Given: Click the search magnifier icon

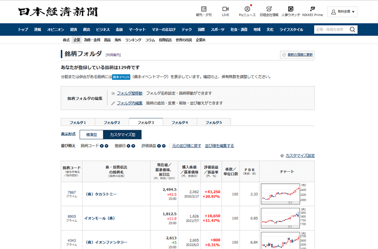Looking at the screenshot, I should point(352,29).
